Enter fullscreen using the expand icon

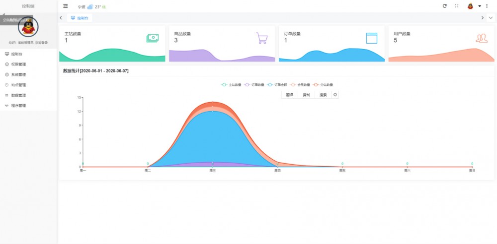tap(457, 6)
